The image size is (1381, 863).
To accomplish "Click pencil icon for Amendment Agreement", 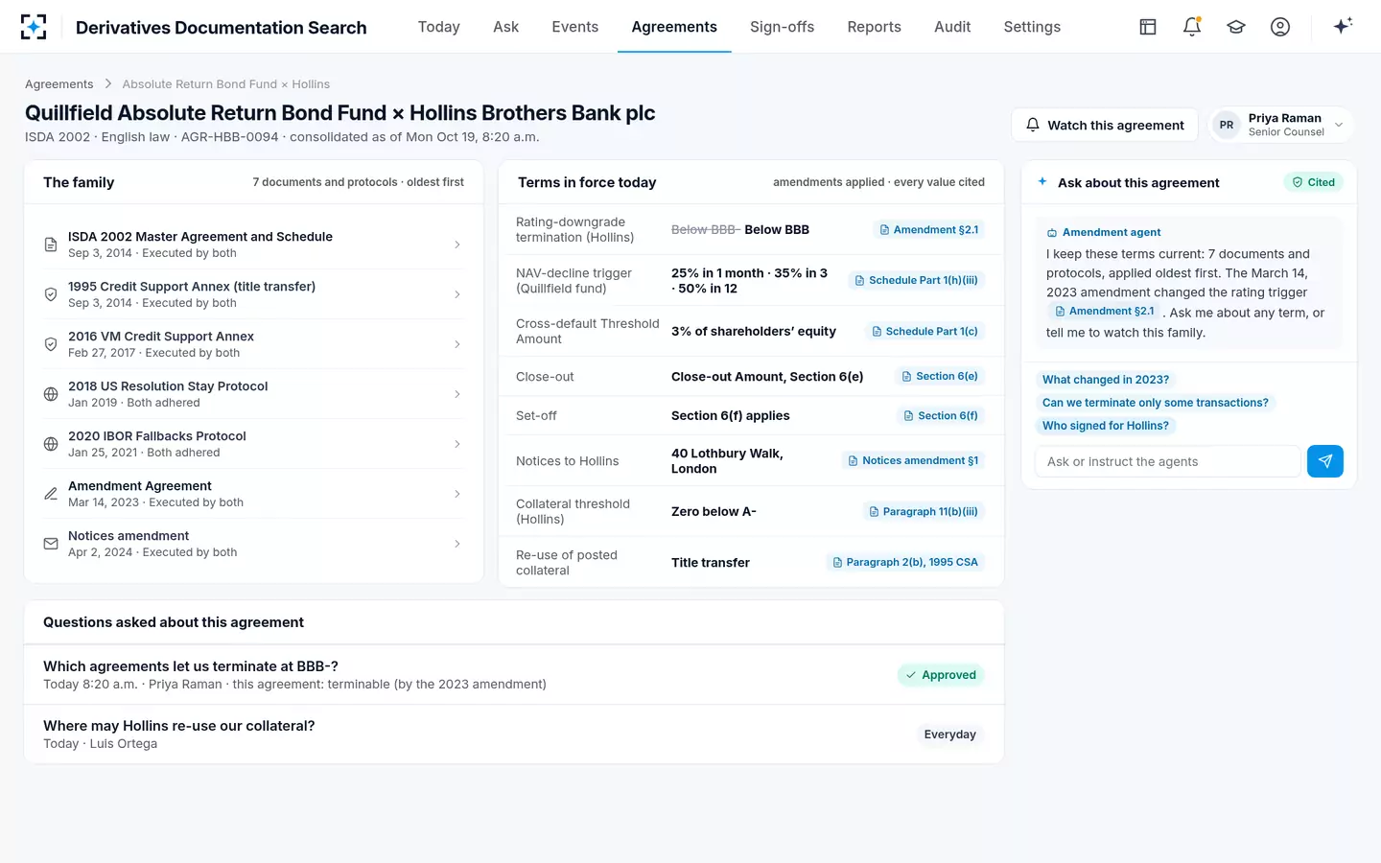I will (51, 494).
